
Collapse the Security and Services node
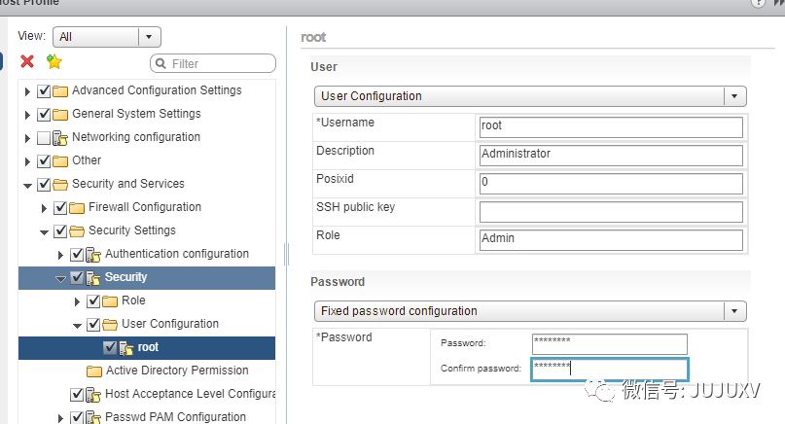27,184
